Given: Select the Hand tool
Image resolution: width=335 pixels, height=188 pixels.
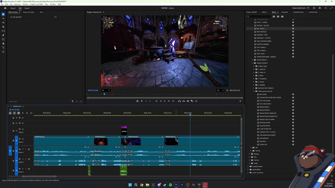Looking at the screenshot, I should (3, 43).
